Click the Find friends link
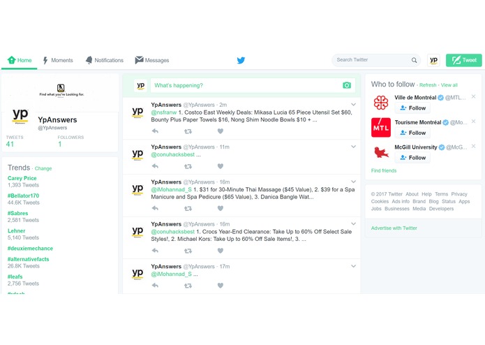Image resolution: width=485 pixels, height=345 pixels. click(384, 170)
